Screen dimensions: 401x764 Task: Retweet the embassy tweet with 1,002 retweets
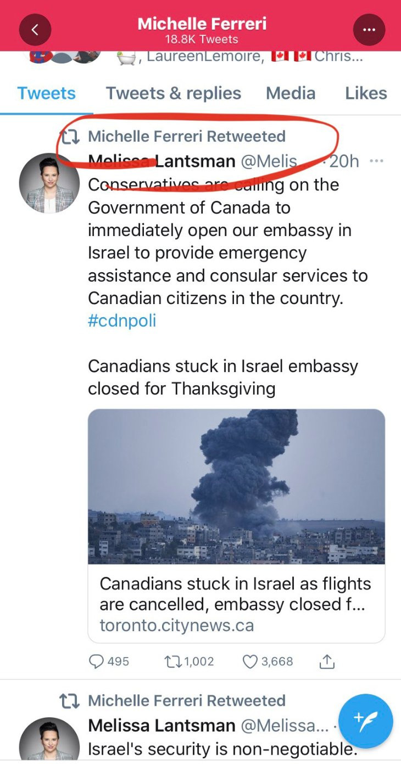pos(174,661)
